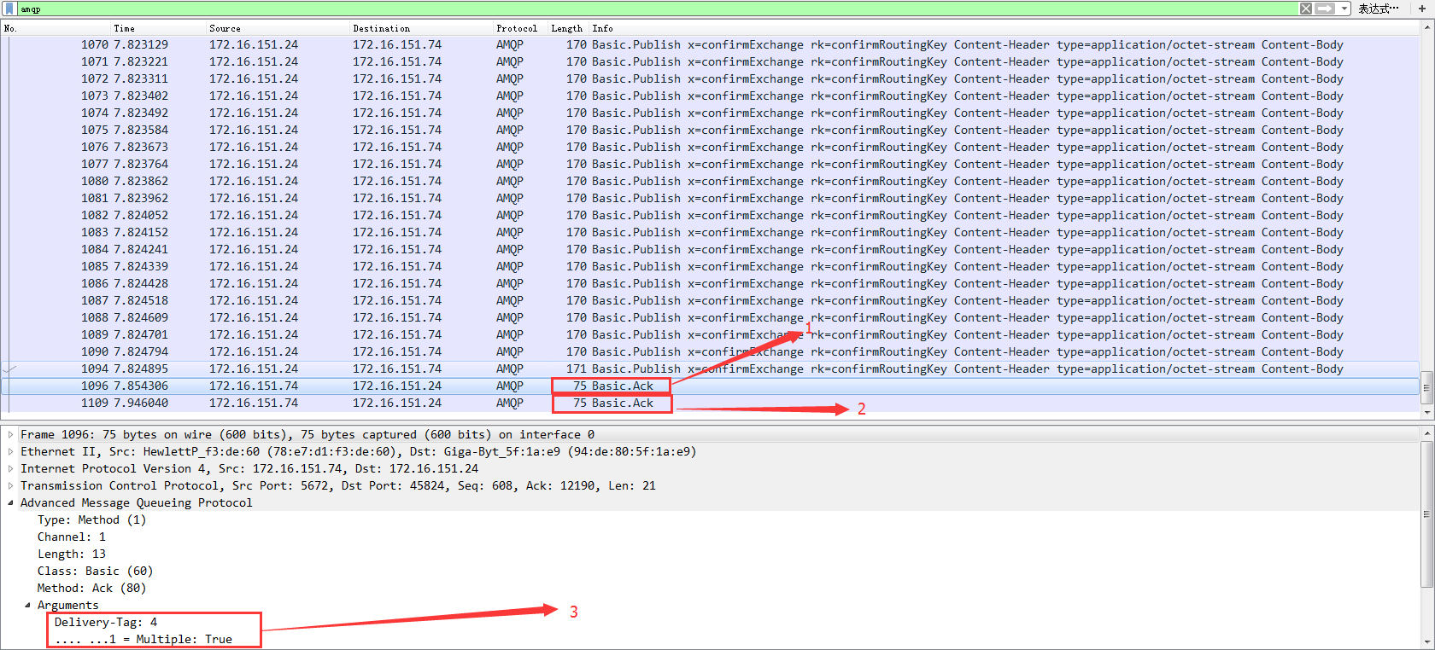Apply the display filter arrow
Screen dimensions: 1435x650
tap(1325, 9)
